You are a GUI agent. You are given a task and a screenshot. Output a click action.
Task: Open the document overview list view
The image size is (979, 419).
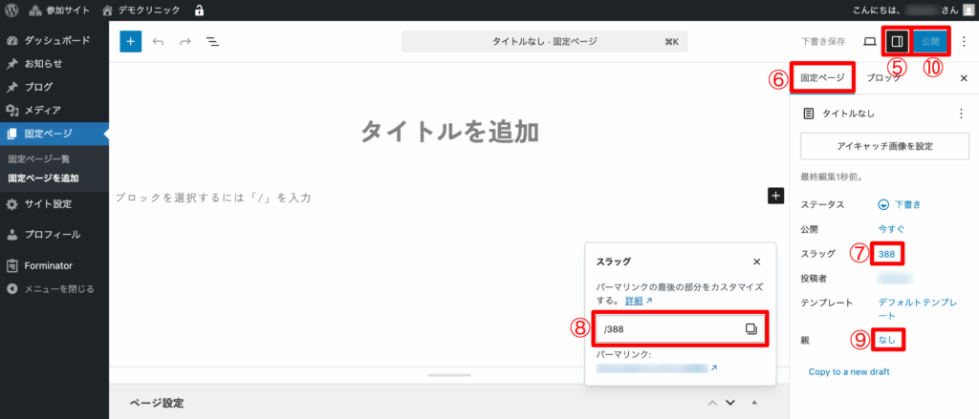click(212, 42)
